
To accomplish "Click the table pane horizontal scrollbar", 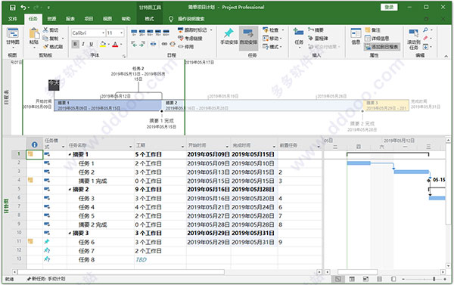I will (121, 272).
